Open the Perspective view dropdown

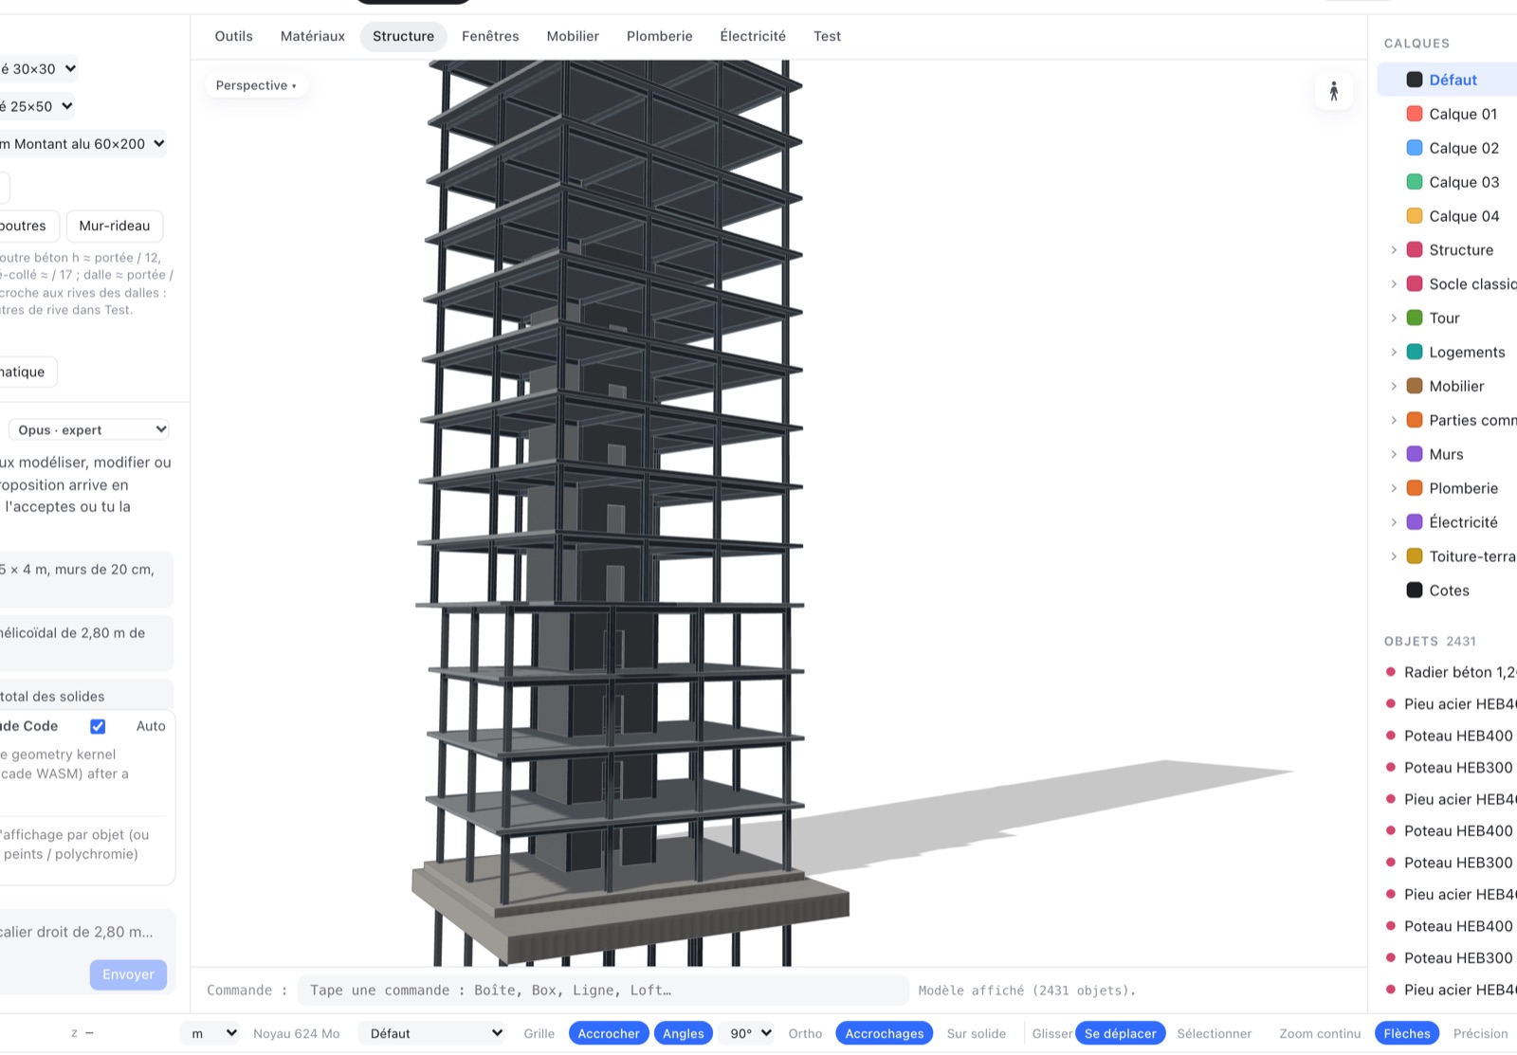(x=256, y=85)
